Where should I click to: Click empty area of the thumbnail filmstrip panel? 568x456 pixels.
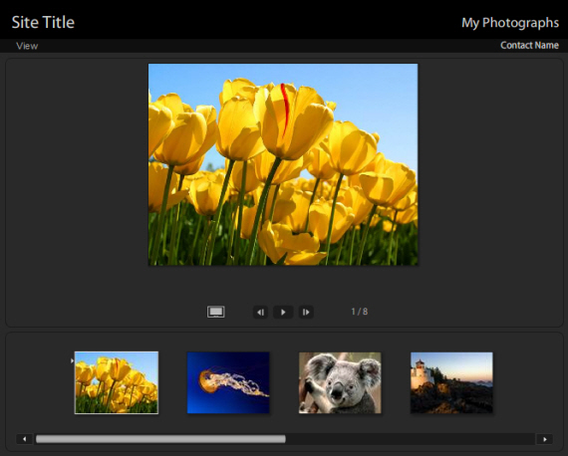point(527,382)
